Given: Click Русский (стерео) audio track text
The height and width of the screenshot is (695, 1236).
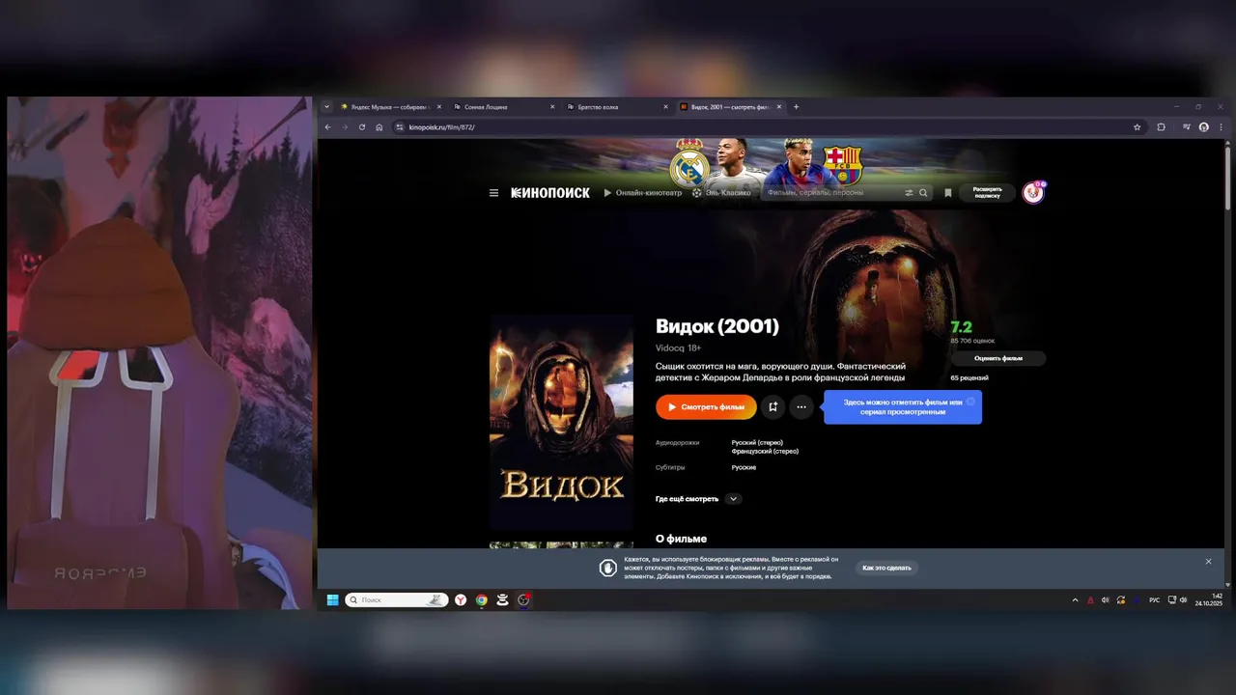Looking at the screenshot, I should (x=757, y=442).
